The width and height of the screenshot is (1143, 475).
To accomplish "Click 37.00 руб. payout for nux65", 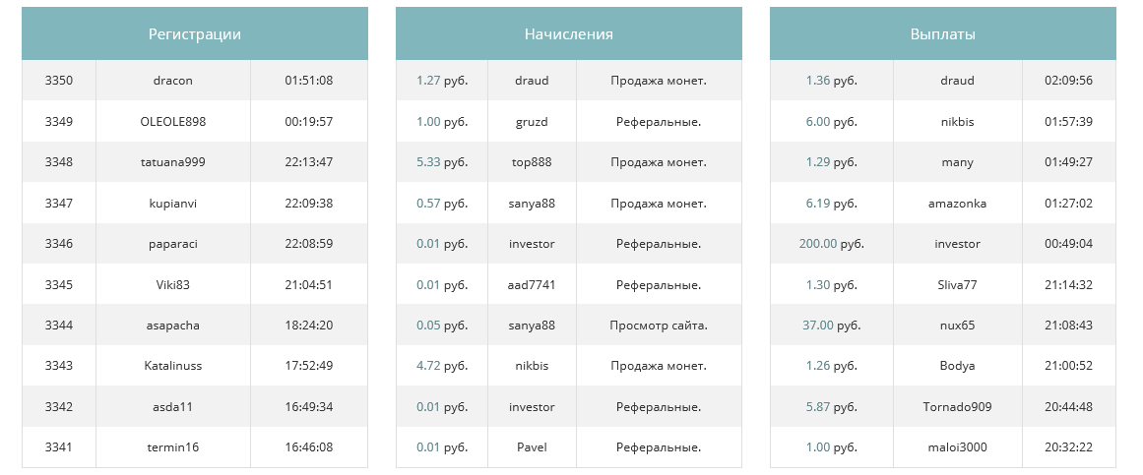I will point(831,325).
